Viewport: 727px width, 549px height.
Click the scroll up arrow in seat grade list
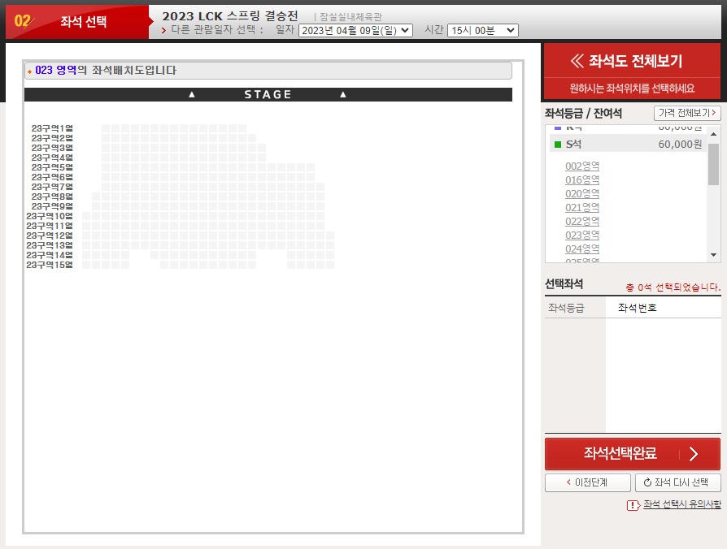713,134
